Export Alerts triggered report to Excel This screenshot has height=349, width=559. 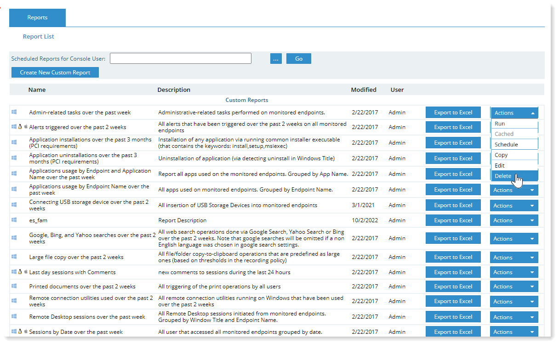(x=453, y=127)
